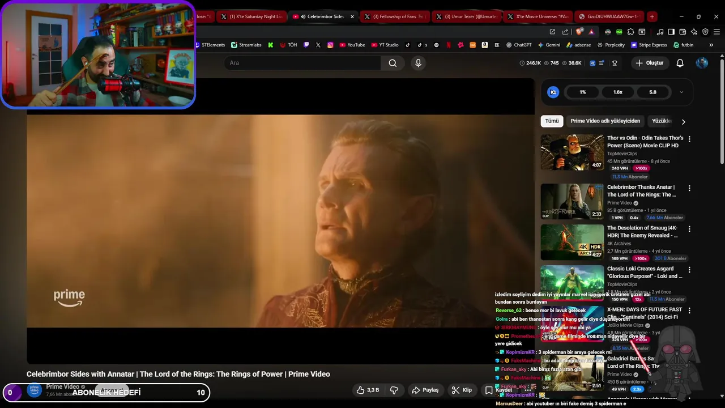The image size is (725, 408).
Task: Open the STElements bookmark
Action: pos(210,45)
